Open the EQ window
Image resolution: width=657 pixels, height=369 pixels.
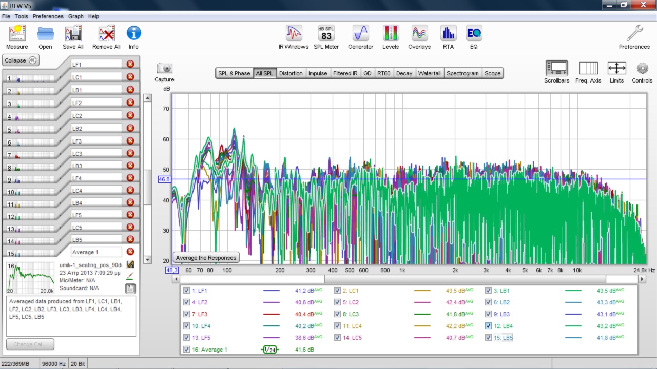[x=474, y=34]
